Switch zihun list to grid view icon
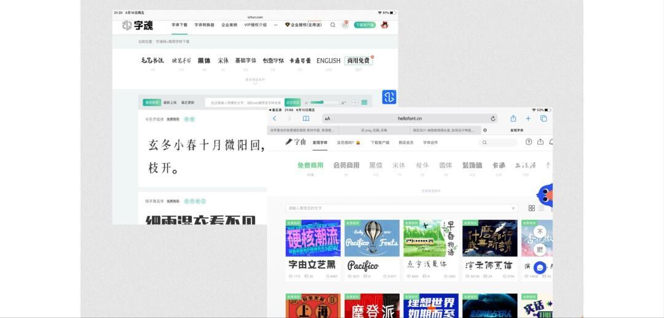This screenshot has width=664, height=318. coord(355,103)
